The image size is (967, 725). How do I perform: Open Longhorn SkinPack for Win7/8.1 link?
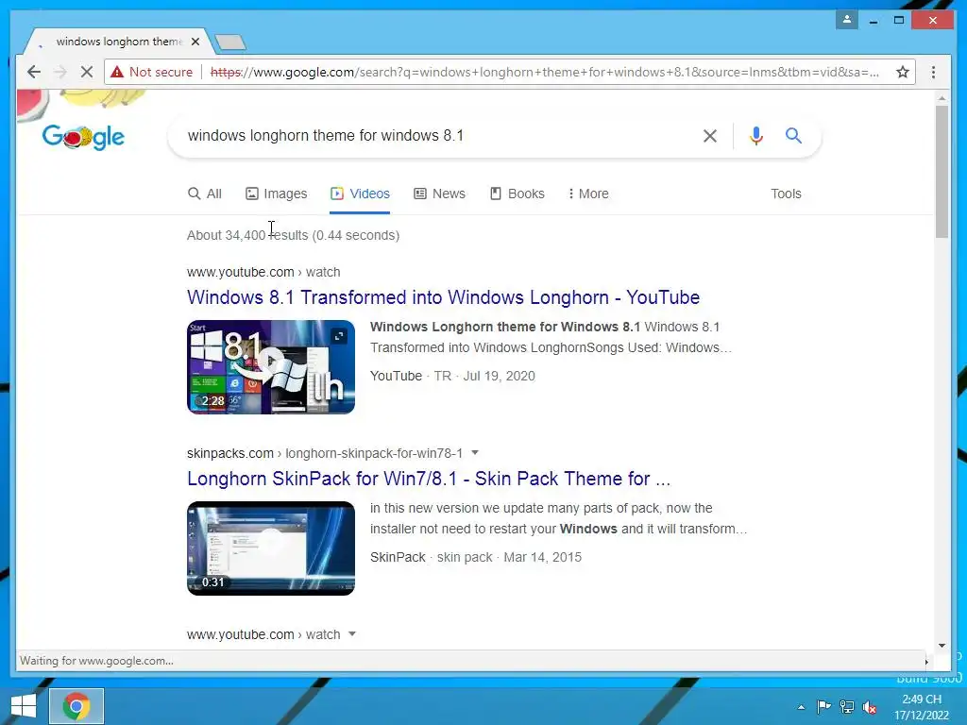tap(429, 479)
